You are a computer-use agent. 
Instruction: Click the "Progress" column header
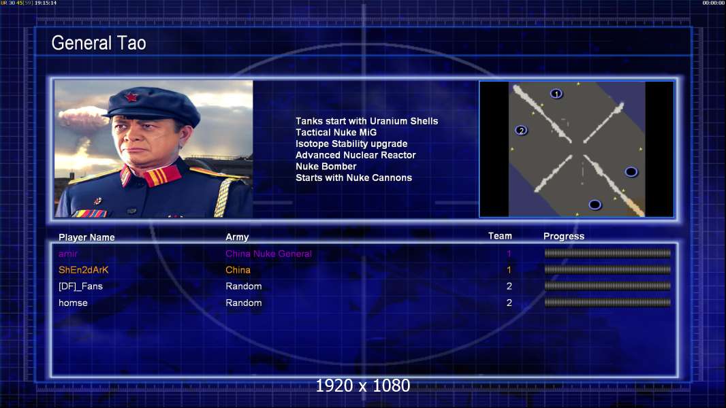564,237
